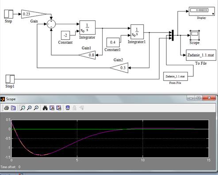Click Restore saved axes settings icon

59,108
